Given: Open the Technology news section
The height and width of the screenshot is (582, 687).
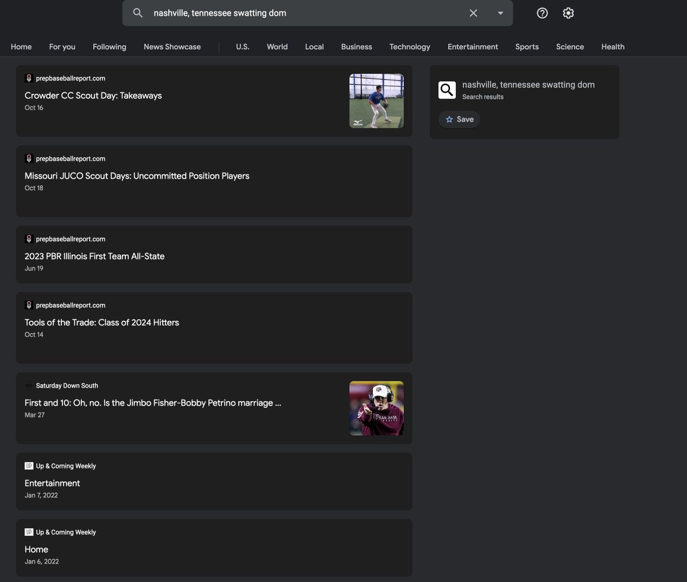Looking at the screenshot, I should click(x=410, y=47).
